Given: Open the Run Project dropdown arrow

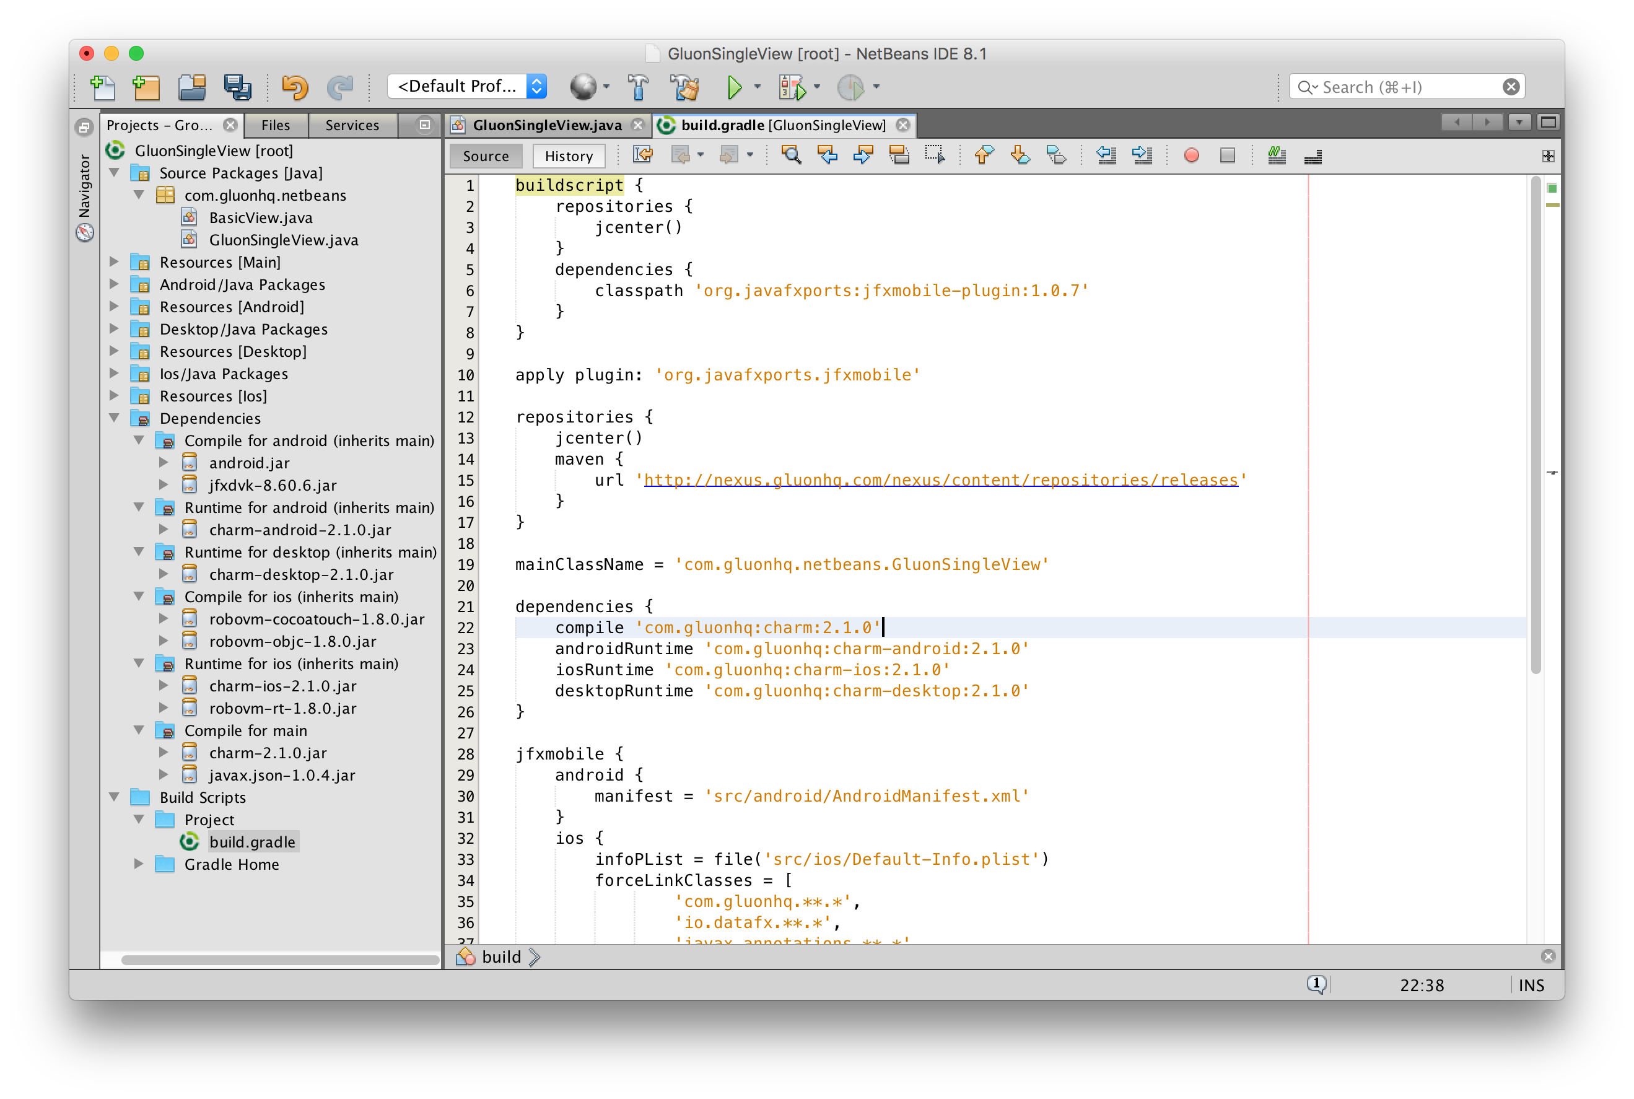Looking at the screenshot, I should pos(757,87).
